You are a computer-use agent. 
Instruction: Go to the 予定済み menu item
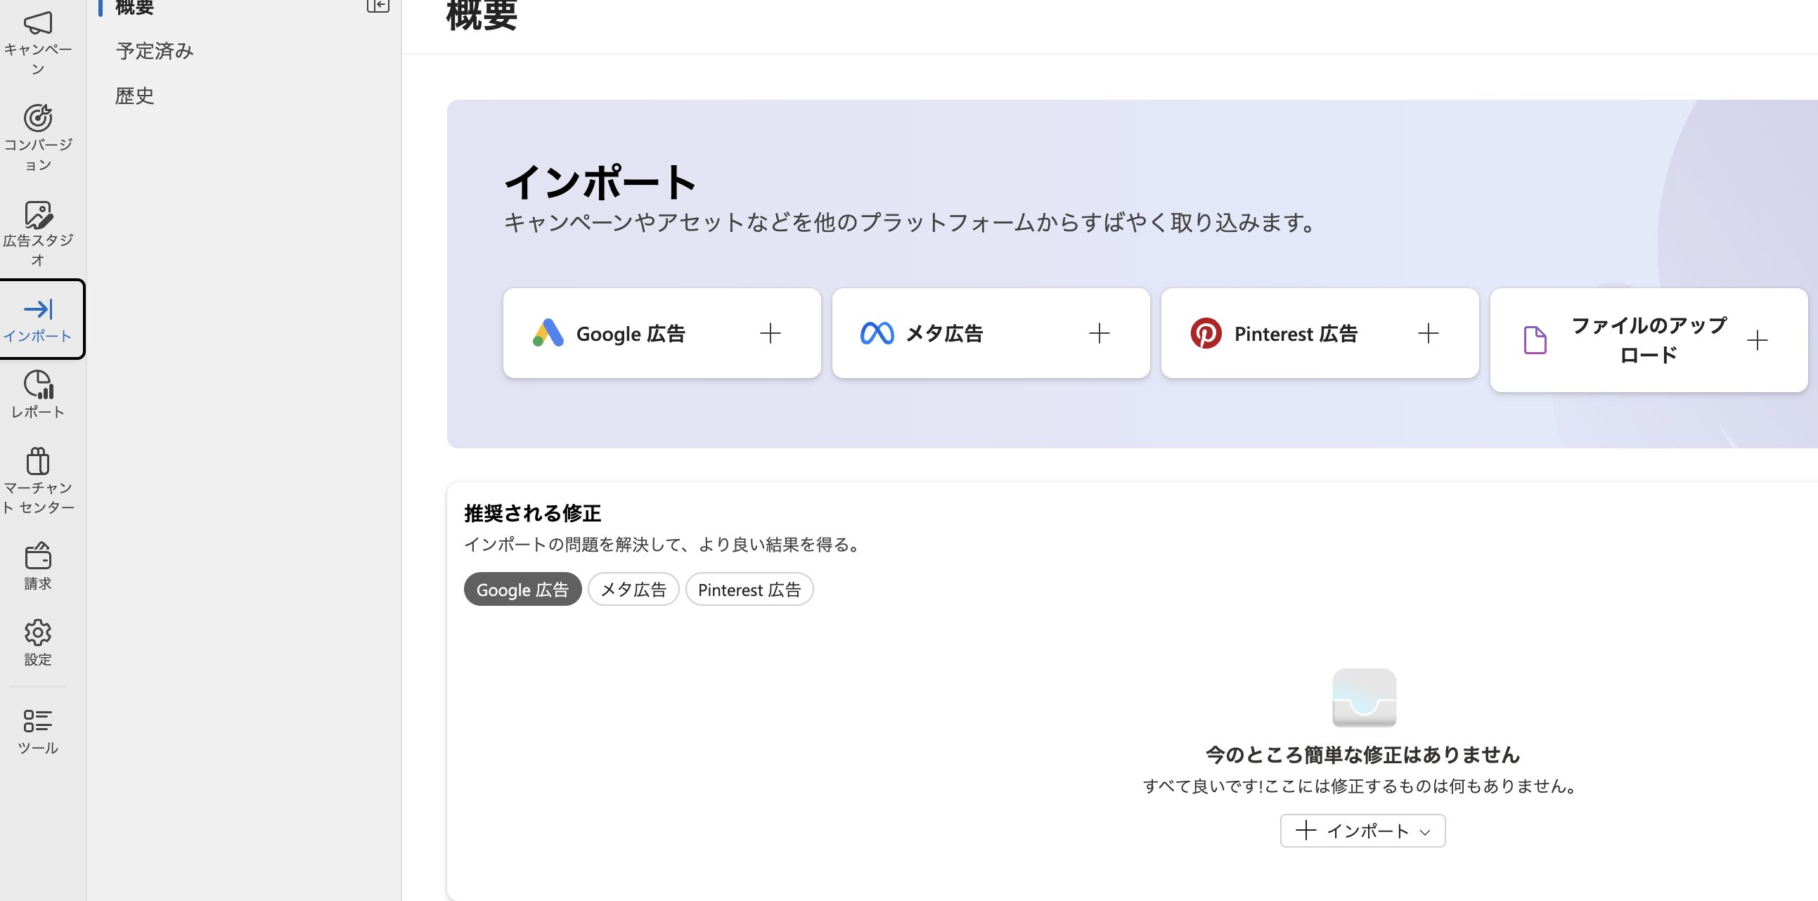[155, 51]
